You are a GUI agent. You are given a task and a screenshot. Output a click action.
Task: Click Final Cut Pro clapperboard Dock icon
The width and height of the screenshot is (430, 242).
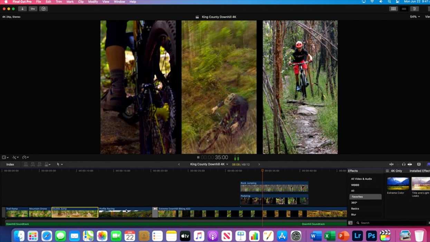point(385,236)
